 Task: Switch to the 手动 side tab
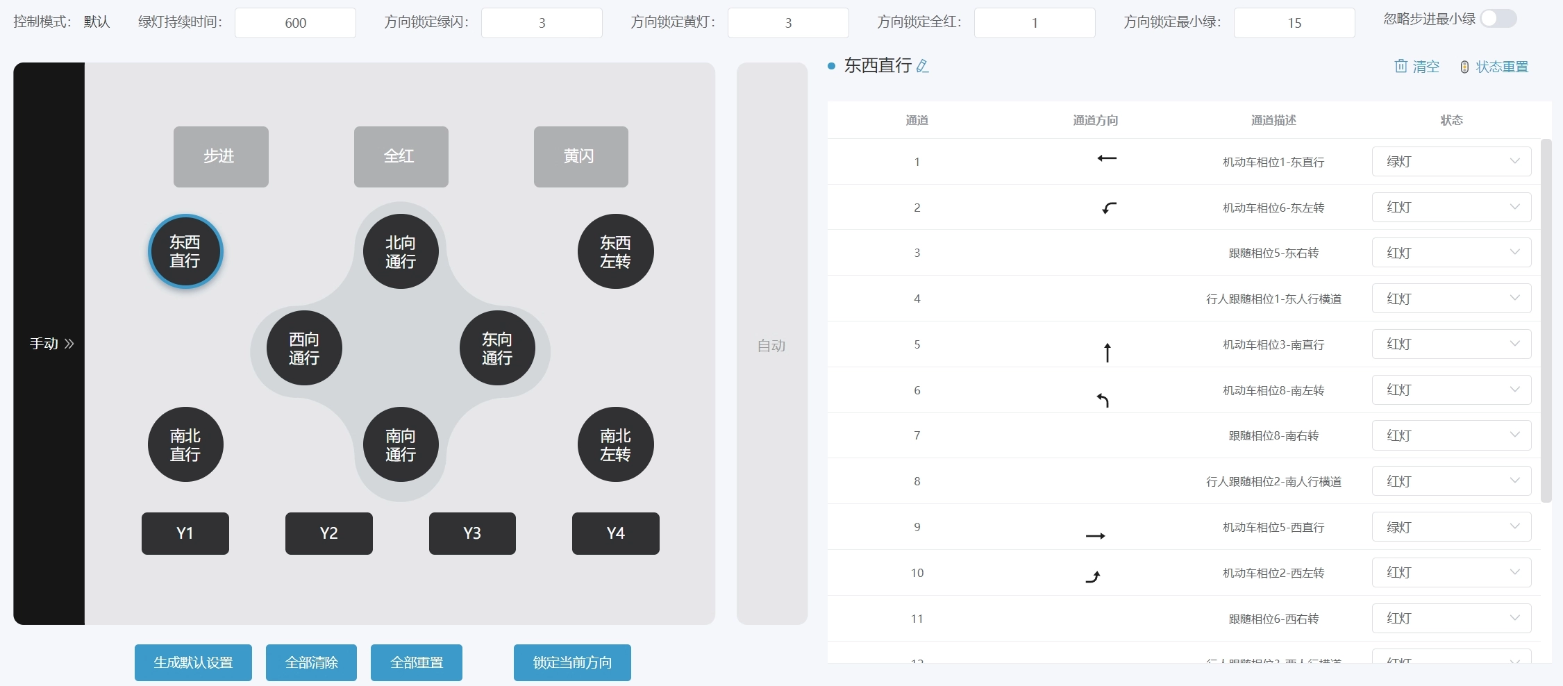(x=49, y=344)
